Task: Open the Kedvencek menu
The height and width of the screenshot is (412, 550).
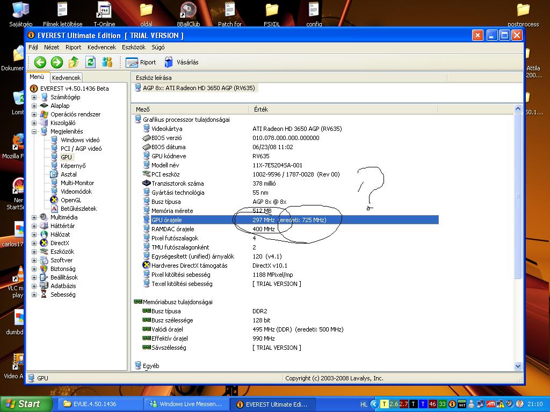Action: click(102, 47)
